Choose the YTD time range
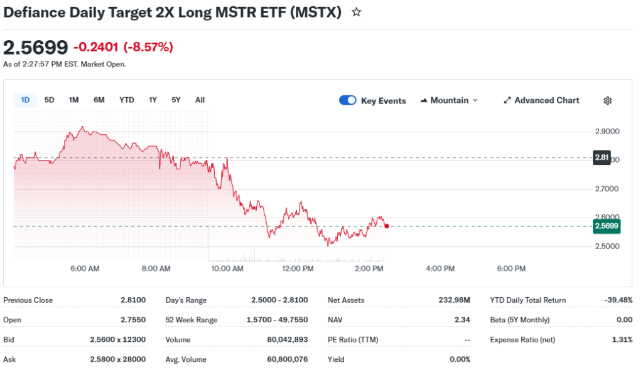This screenshot has height=375, width=643. point(127,100)
